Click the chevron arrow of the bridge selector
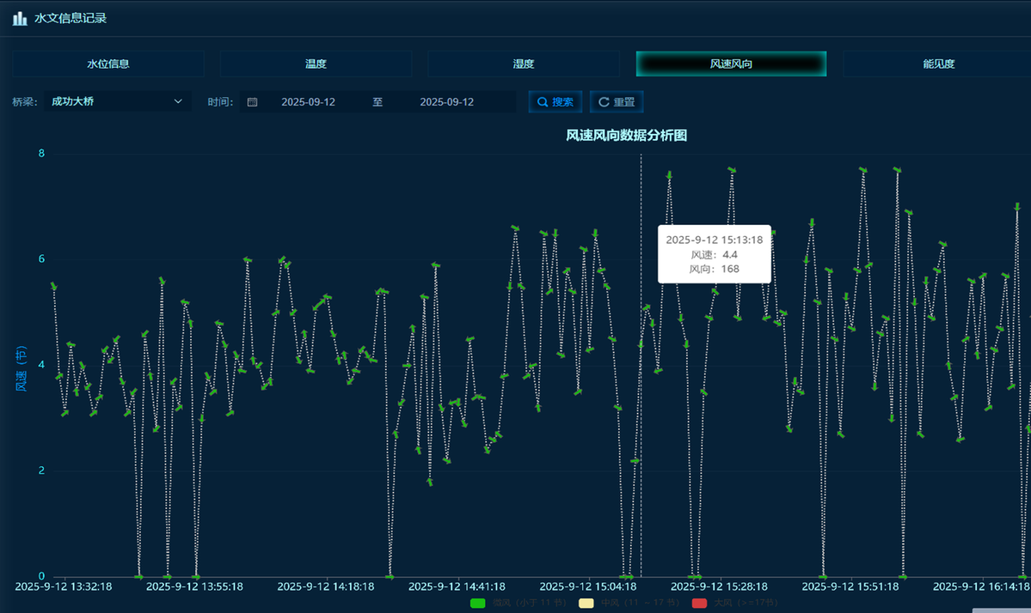The image size is (1031, 613). coord(178,102)
